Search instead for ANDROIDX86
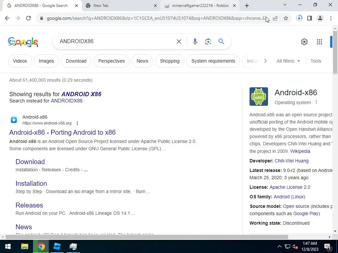The height and width of the screenshot is (253, 338). pyautogui.click(x=67, y=101)
